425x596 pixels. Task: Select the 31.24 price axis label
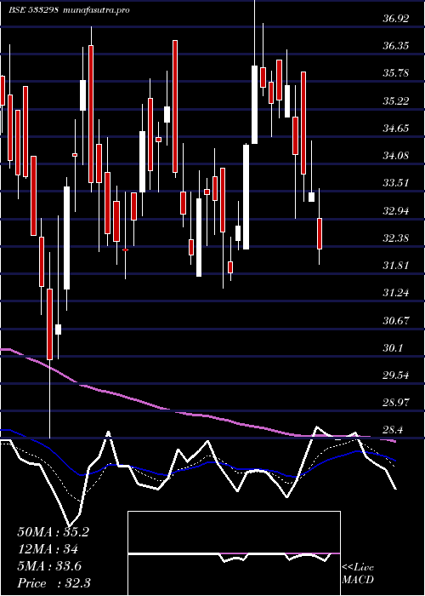point(396,293)
